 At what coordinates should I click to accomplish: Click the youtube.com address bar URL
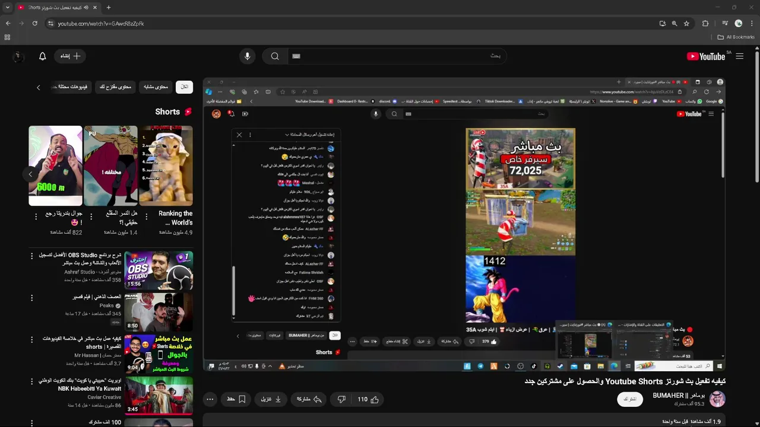point(101,24)
